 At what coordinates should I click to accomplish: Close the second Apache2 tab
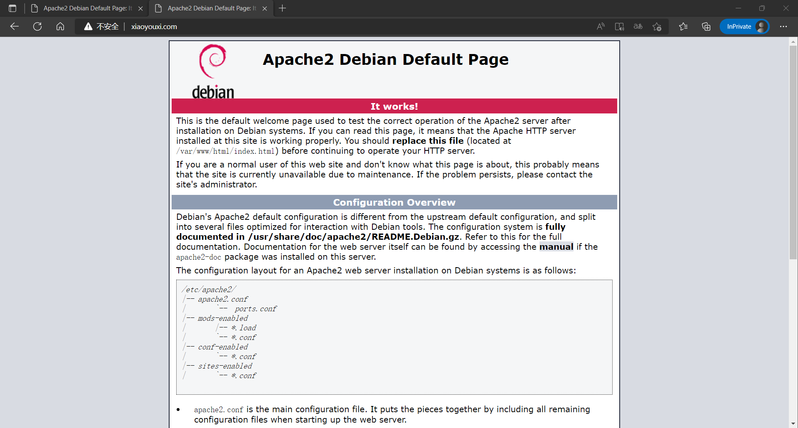click(x=265, y=8)
